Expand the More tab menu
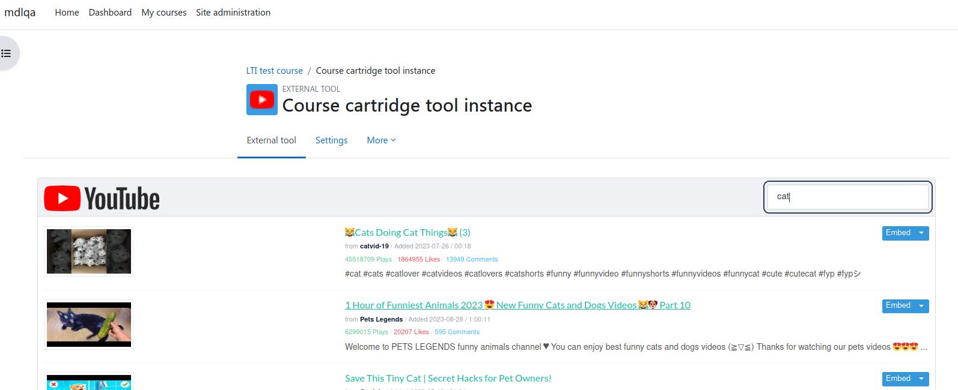 pyautogui.click(x=381, y=140)
